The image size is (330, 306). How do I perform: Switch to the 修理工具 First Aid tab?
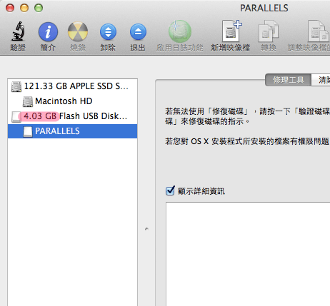288,80
